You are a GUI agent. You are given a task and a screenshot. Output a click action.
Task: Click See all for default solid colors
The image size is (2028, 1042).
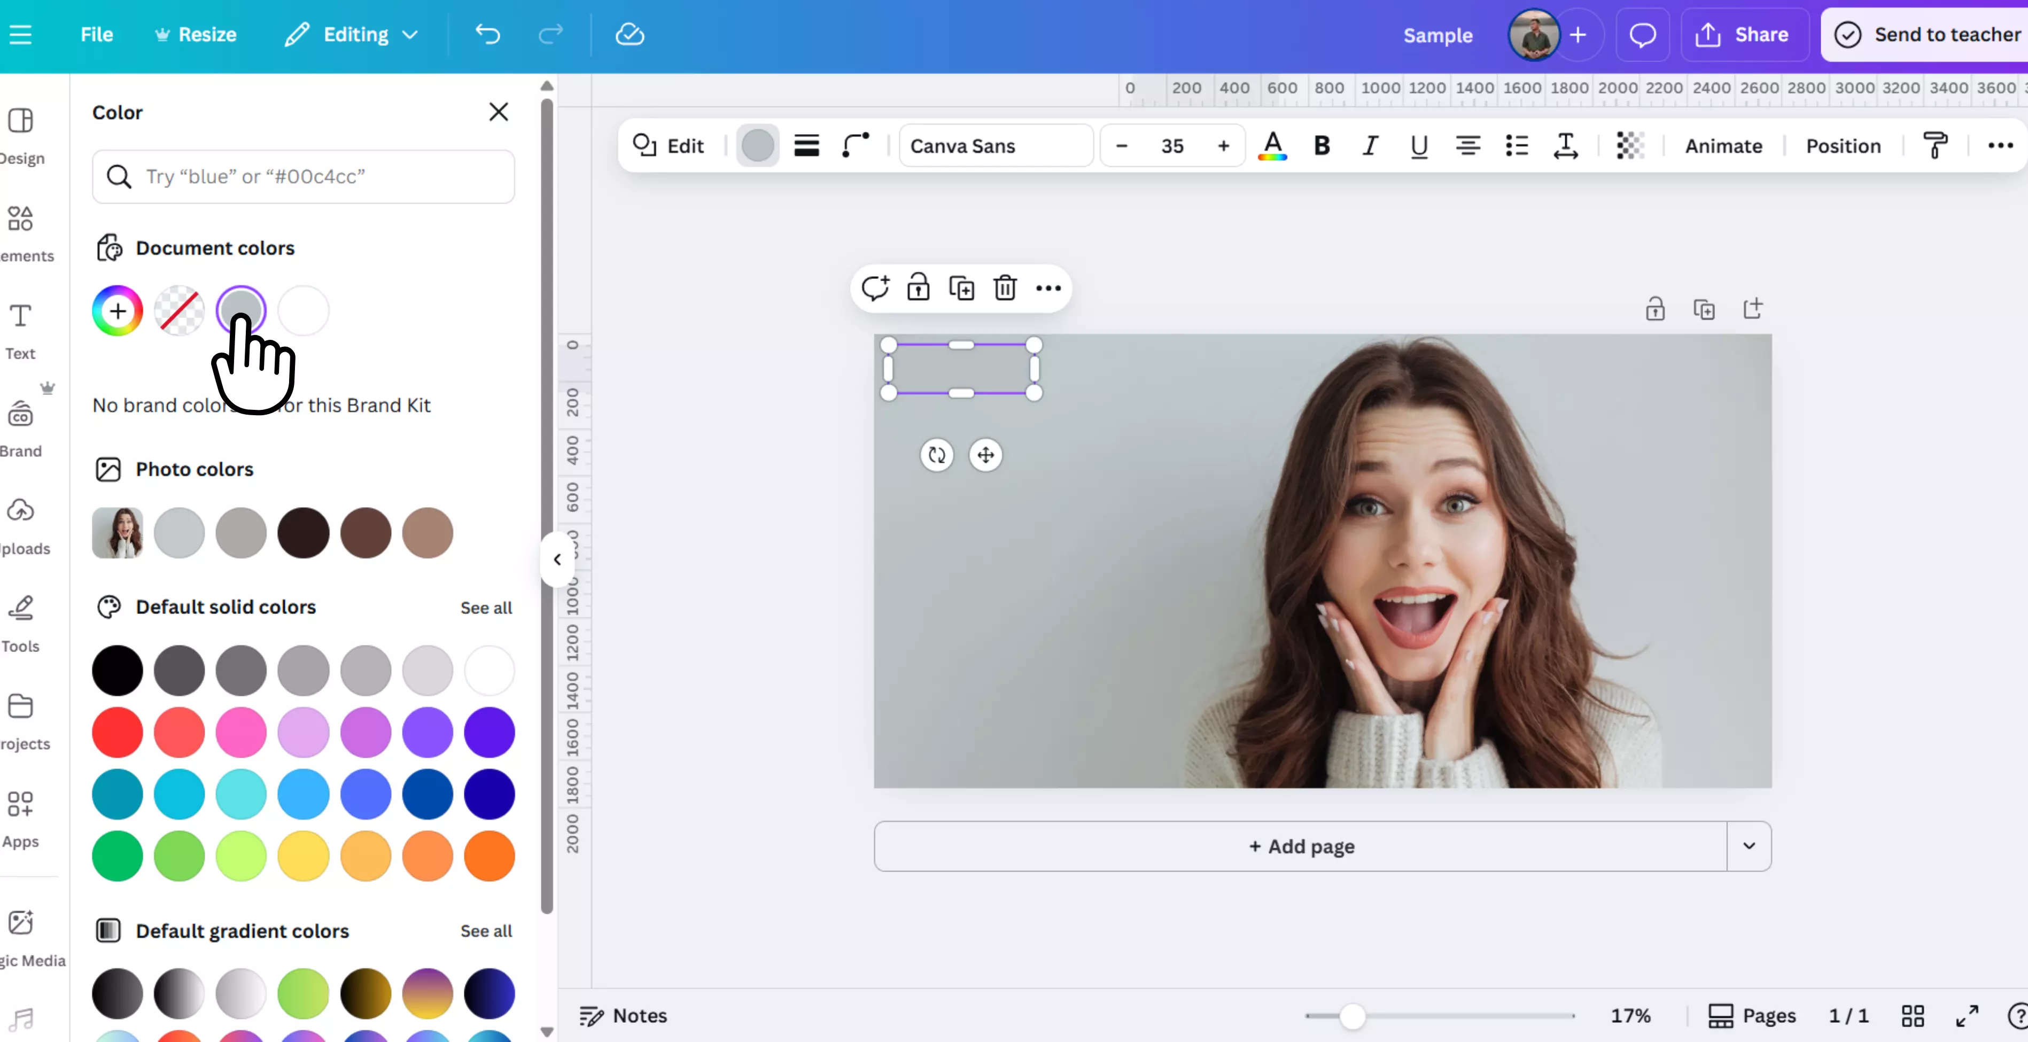[x=486, y=608]
